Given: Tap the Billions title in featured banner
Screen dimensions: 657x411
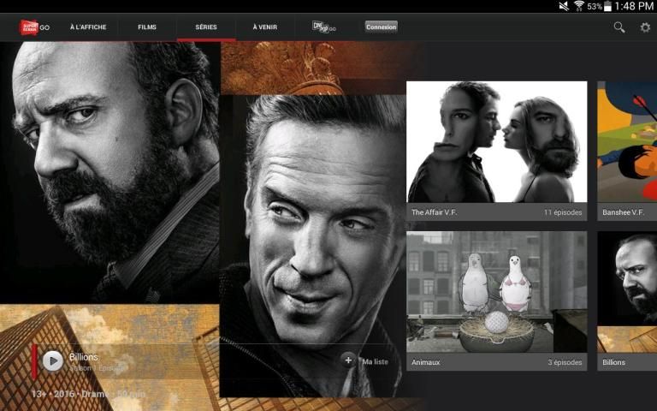Looking at the screenshot, I should pyautogui.click(x=84, y=356).
